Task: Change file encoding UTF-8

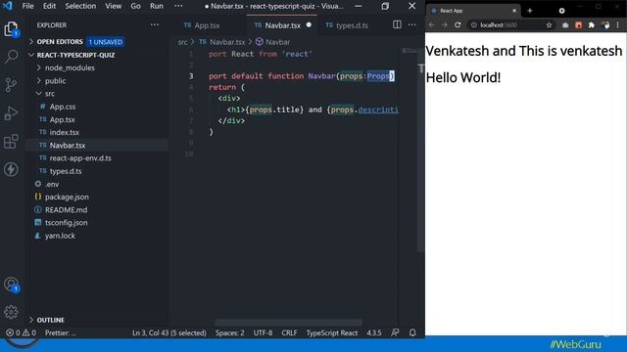Action: click(263, 332)
